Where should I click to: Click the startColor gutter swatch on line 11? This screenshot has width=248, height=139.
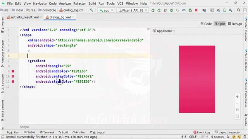click(13, 81)
